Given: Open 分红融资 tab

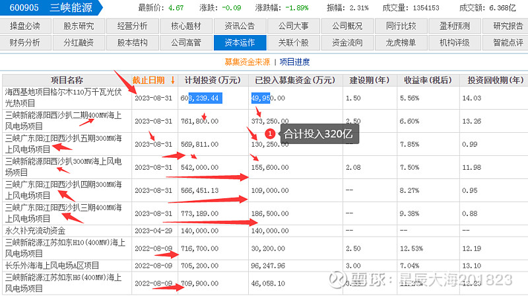Looking at the screenshot, I should (x=79, y=43).
